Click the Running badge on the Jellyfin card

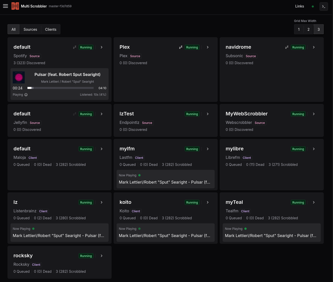click(x=86, y=114)
